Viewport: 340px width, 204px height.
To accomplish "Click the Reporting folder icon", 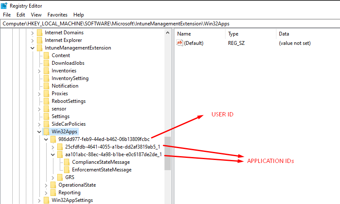I will (53, 193).
